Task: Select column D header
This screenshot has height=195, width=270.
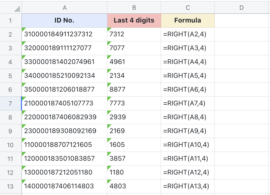Action: click(242, 7)
